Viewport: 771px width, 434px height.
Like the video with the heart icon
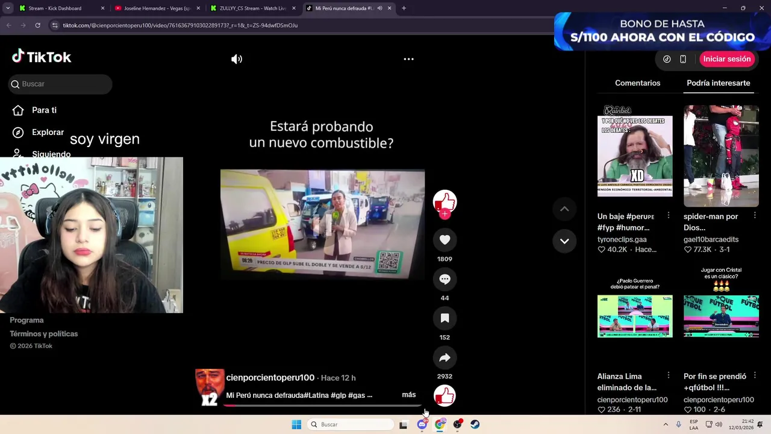pyautogui.click(x=445, y=240)
